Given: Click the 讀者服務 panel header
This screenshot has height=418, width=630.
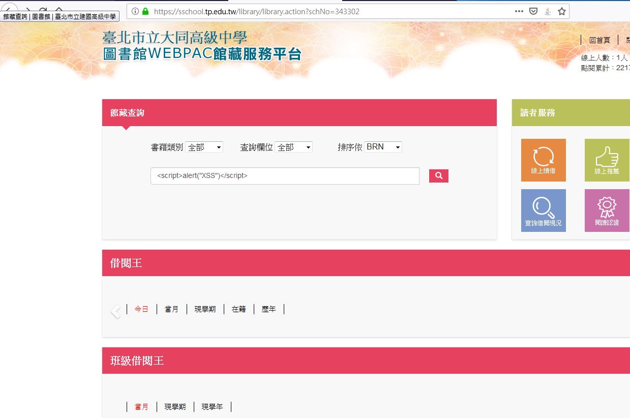Looking at the screenshot, I should (x=571, y=112).
